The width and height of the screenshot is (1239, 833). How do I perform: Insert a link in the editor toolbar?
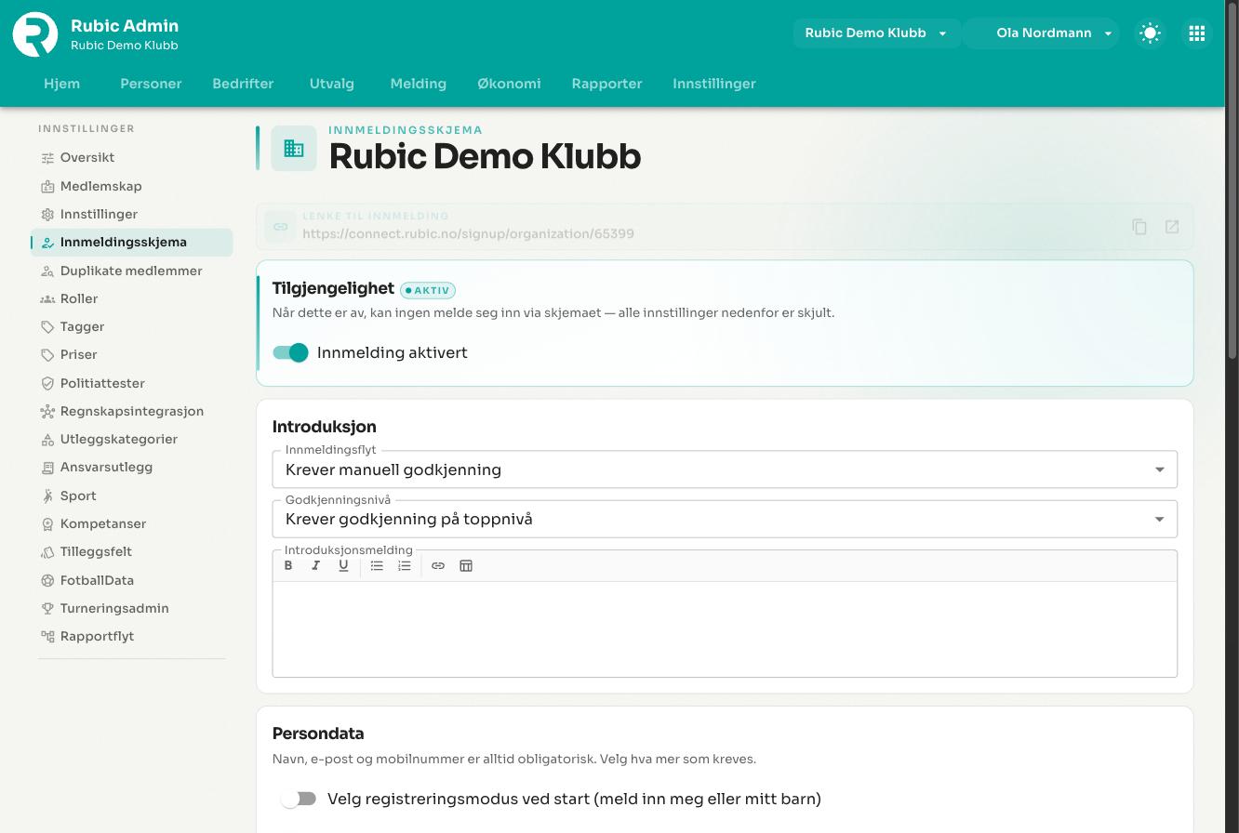coord(438,565)
